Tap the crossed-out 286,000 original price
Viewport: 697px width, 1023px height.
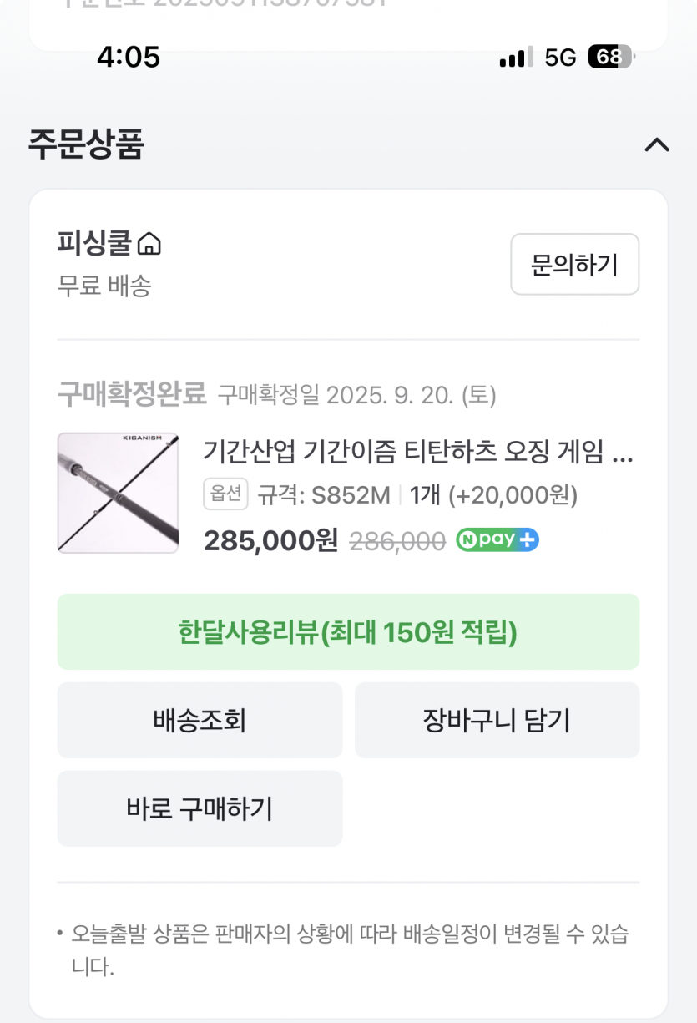[x=397, y=542]
